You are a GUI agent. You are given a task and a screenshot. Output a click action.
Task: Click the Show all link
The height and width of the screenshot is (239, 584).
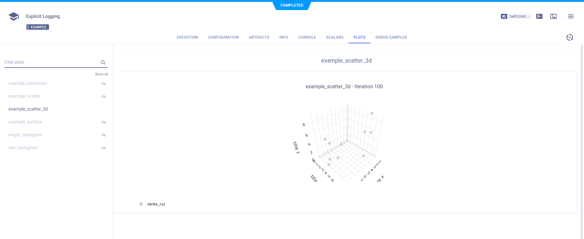[101, 74]
